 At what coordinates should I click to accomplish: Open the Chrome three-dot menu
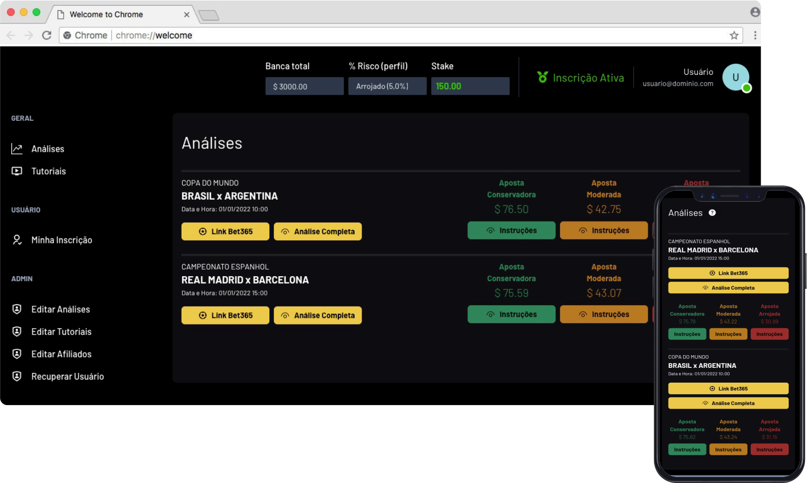(755, 35)
